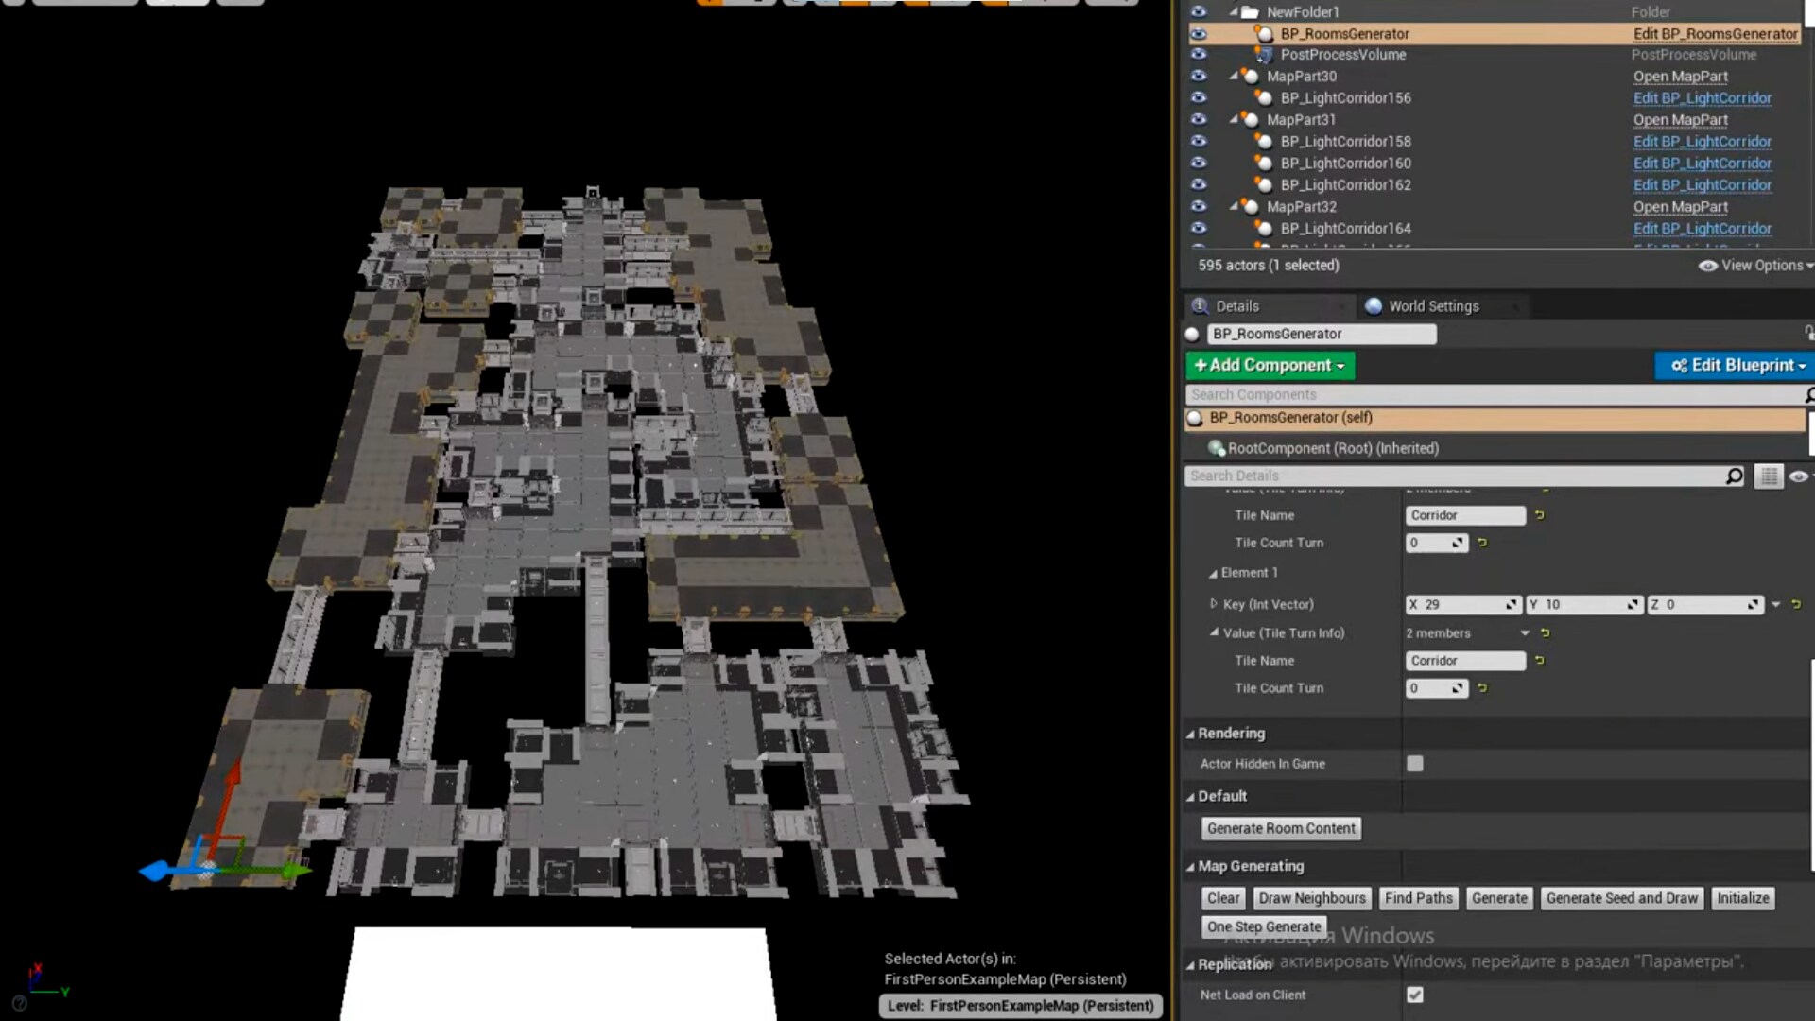This screenshot has width=1815, height=1021.
Task: Collapse MapPart31 tree node
Action: [1234, 119]
